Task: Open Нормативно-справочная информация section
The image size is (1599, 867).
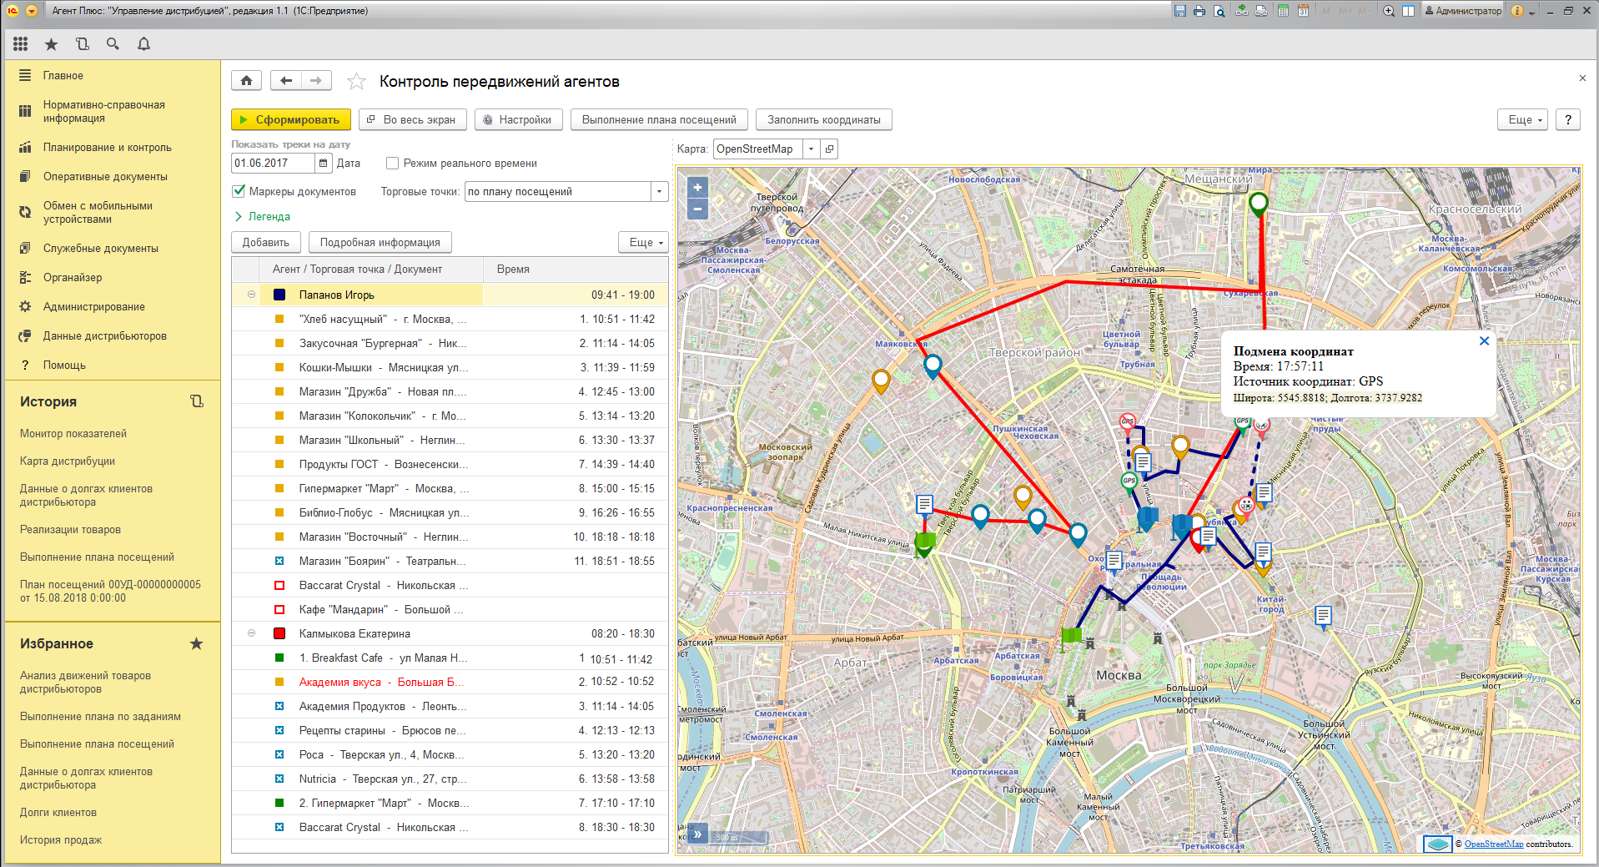Action: 104,111
